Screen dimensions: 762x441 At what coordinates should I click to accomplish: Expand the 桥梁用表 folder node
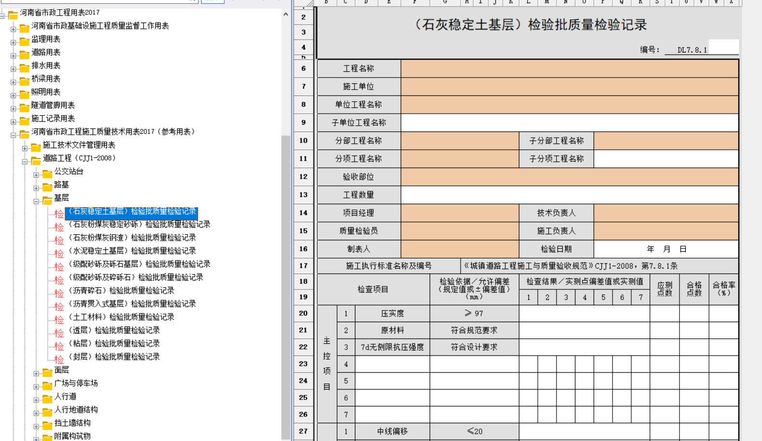click(x=14, y=82)
